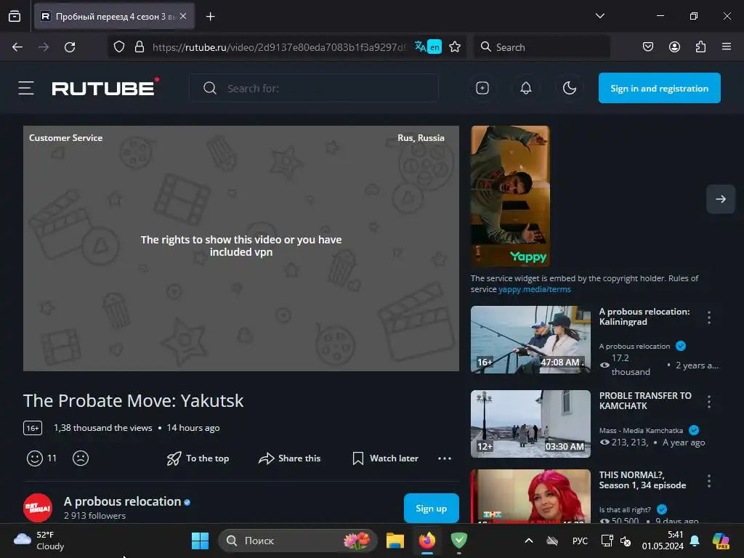Open the weather widget 52°F Cloudy
Screen dimensions: 744x558
(39, 541)
